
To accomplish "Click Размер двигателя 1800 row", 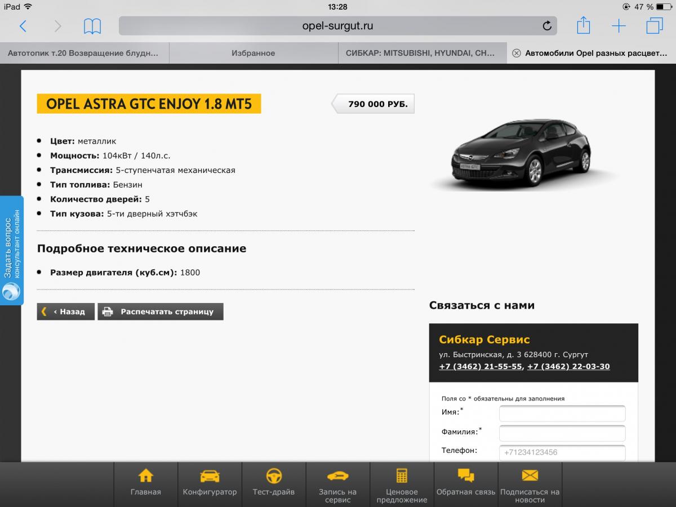I will pos(125,273).
